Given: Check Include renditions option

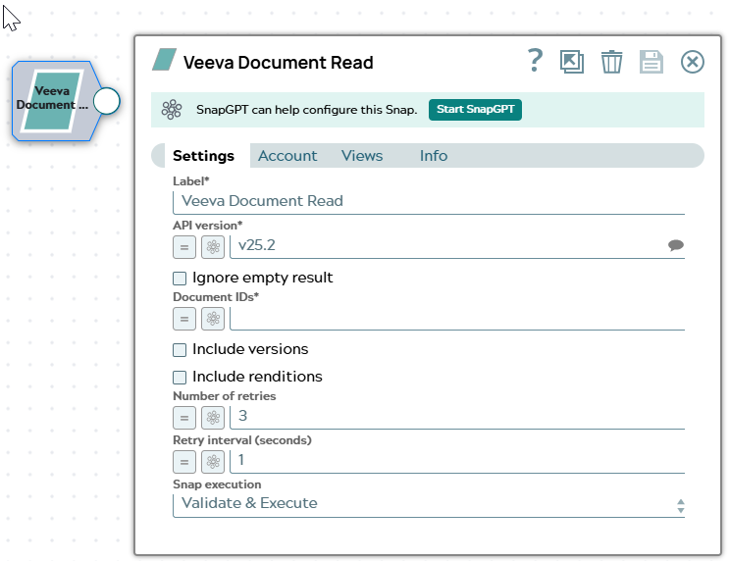Looking at the screenshot, I should (180, 378).
